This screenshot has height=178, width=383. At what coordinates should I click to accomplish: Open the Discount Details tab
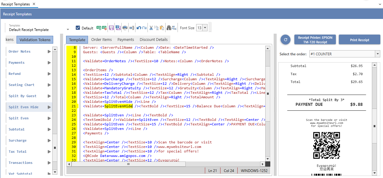point(154,40)
